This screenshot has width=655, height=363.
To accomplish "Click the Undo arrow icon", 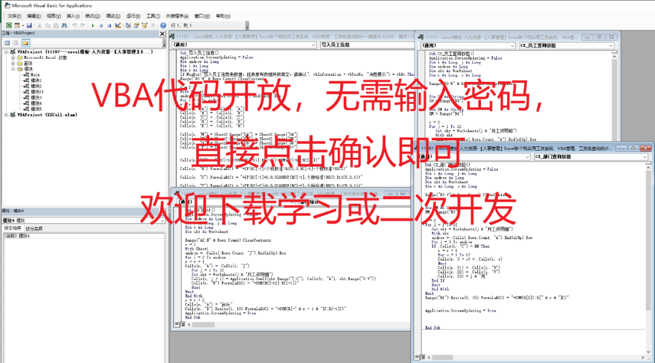I will [x=75, y=25].
